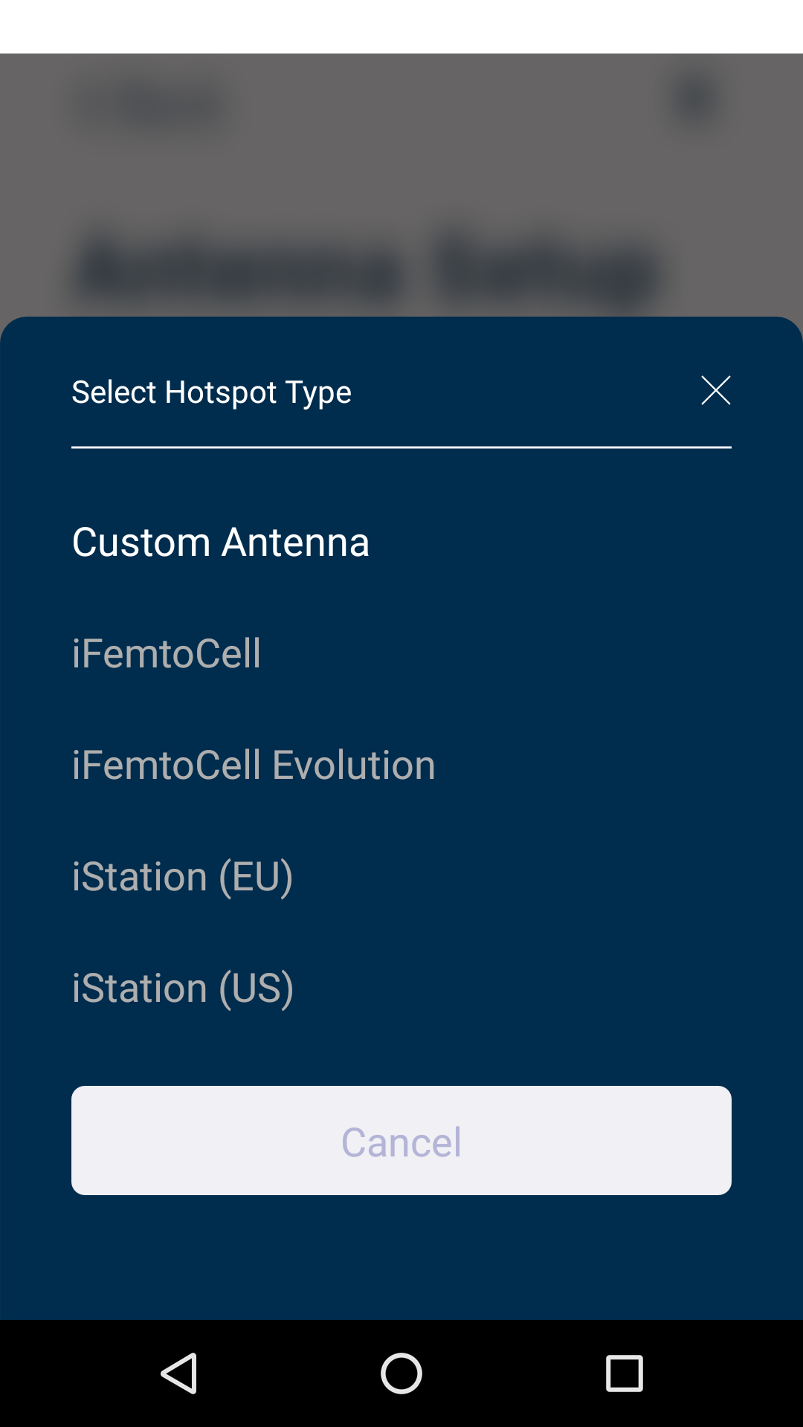Tap the blurred icon at top right
The height and width of the screenshot is (1427, 803).
point(695,100)
